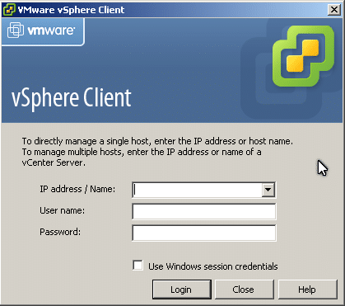Image resolution: width=345 pixels, height=306 pixels.
Task: Click the 'Password:' label
Action: (60, 232)
